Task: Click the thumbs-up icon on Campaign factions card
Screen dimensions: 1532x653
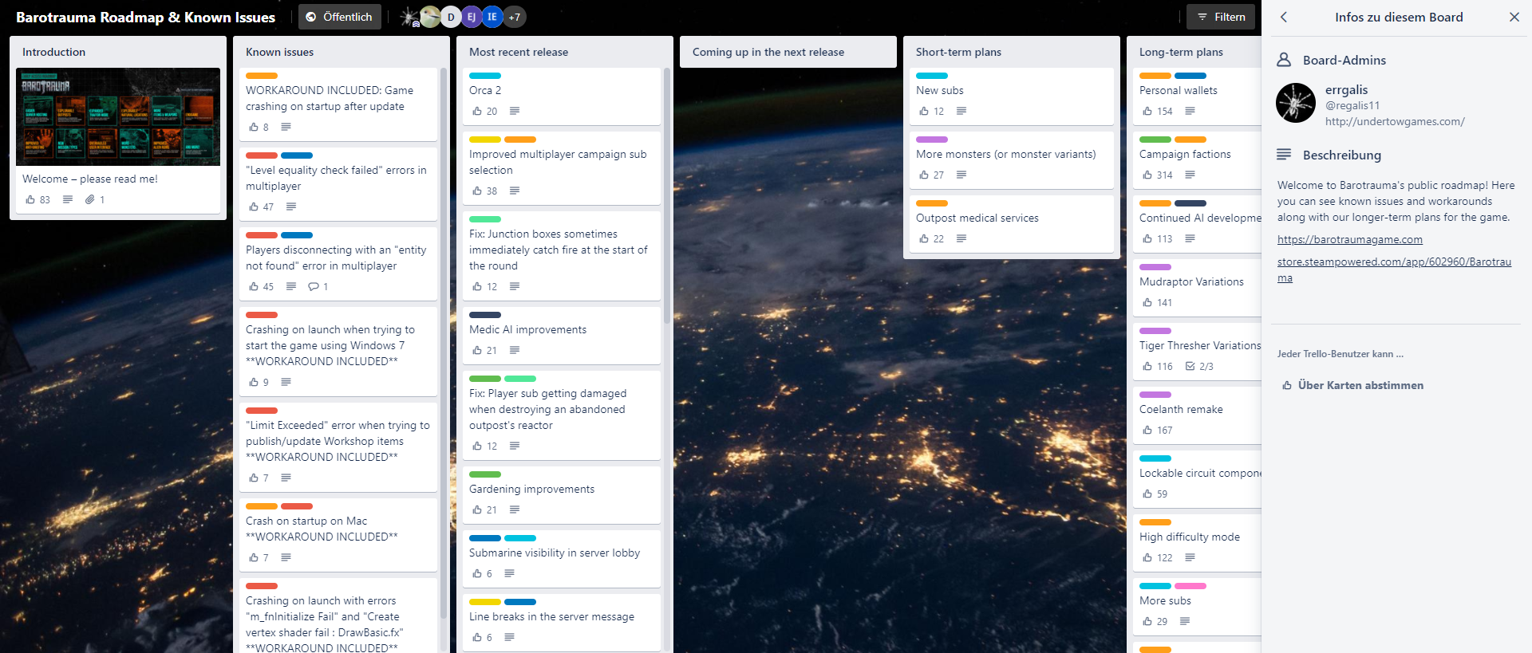Action: coord(1147,175)
